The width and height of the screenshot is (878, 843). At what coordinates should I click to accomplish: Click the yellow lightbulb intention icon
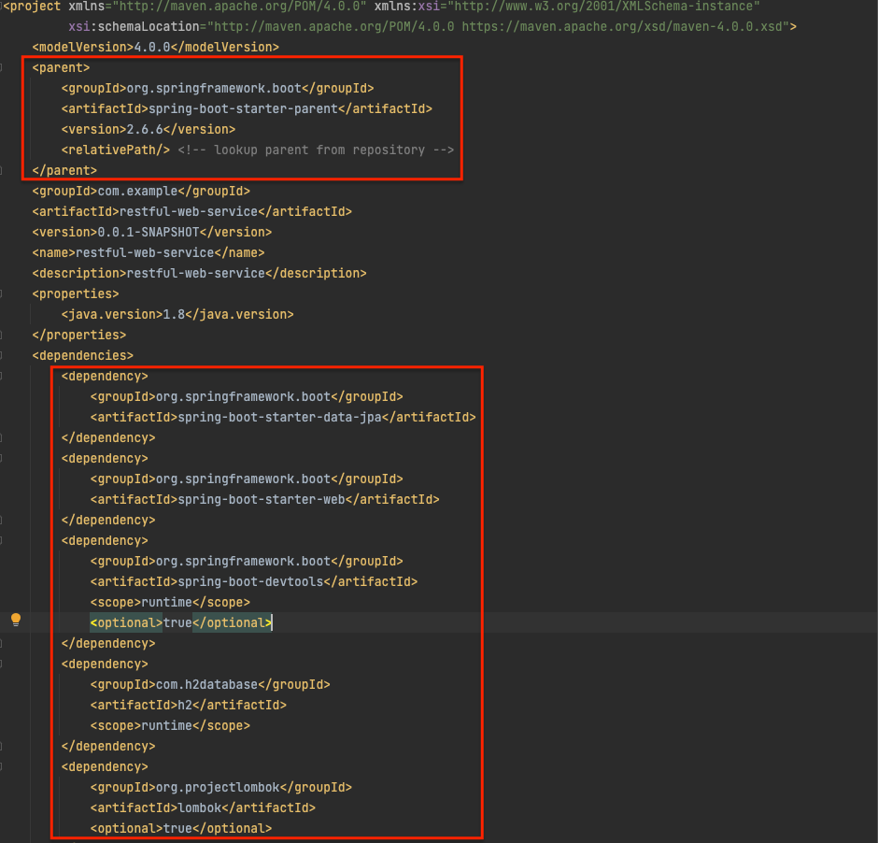15,622
